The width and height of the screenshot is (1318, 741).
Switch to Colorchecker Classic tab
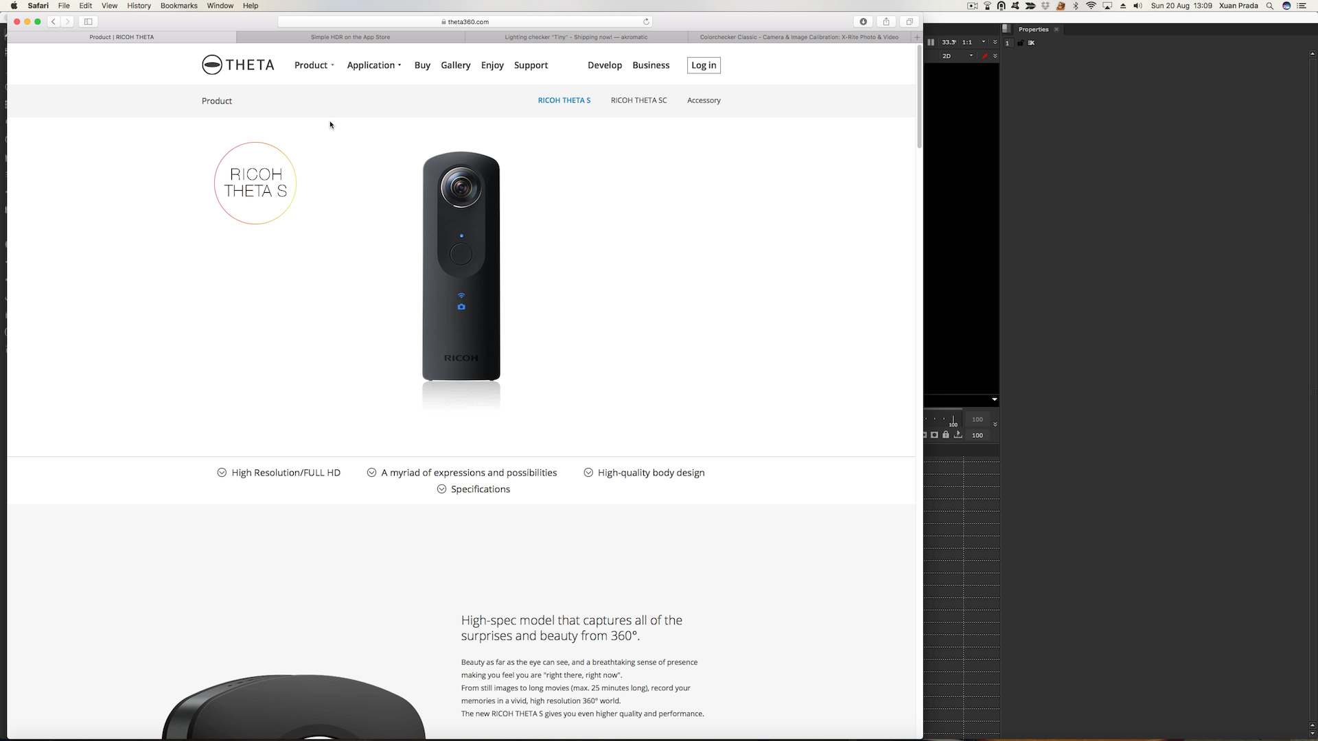click(799, 37)
